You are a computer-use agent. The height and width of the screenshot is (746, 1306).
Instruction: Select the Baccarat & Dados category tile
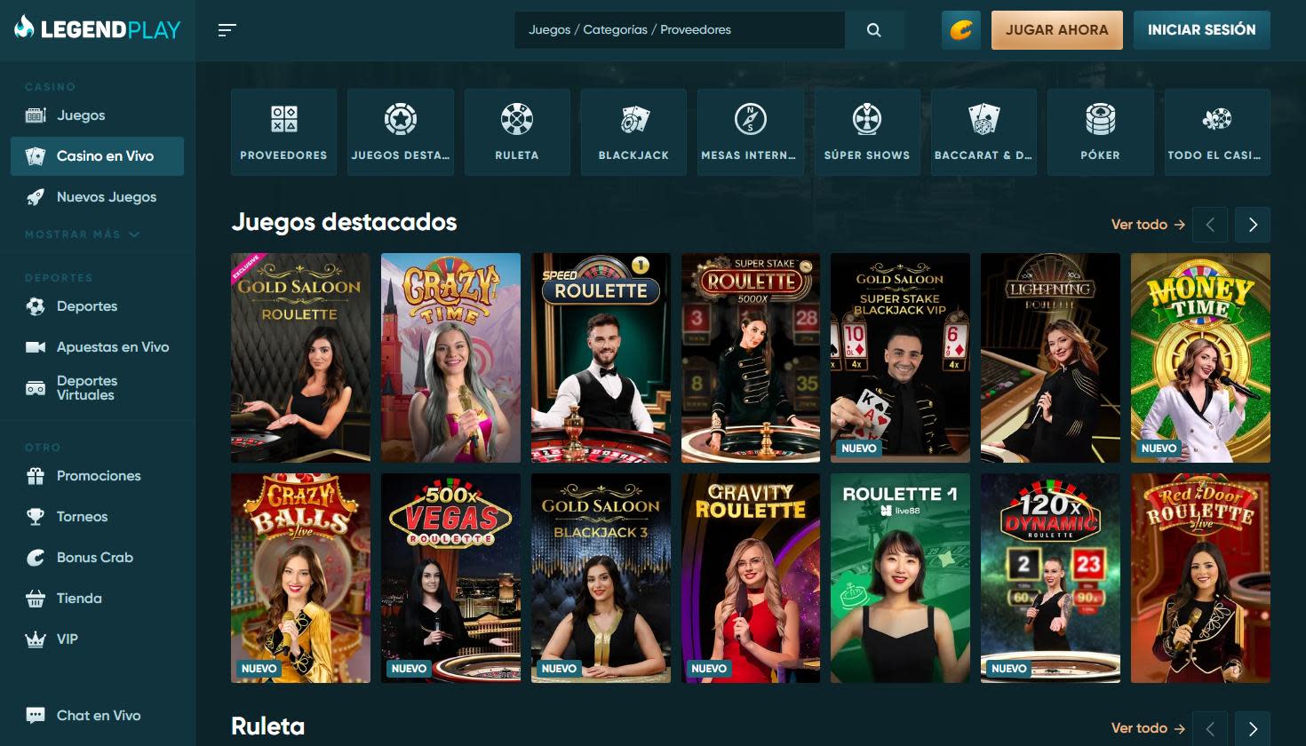click(x=983, y=132)
